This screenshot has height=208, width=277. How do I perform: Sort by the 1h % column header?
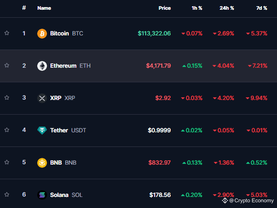[x=197, y=8]
